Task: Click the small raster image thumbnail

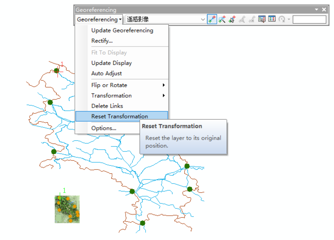Action: (x=67, y=209)
